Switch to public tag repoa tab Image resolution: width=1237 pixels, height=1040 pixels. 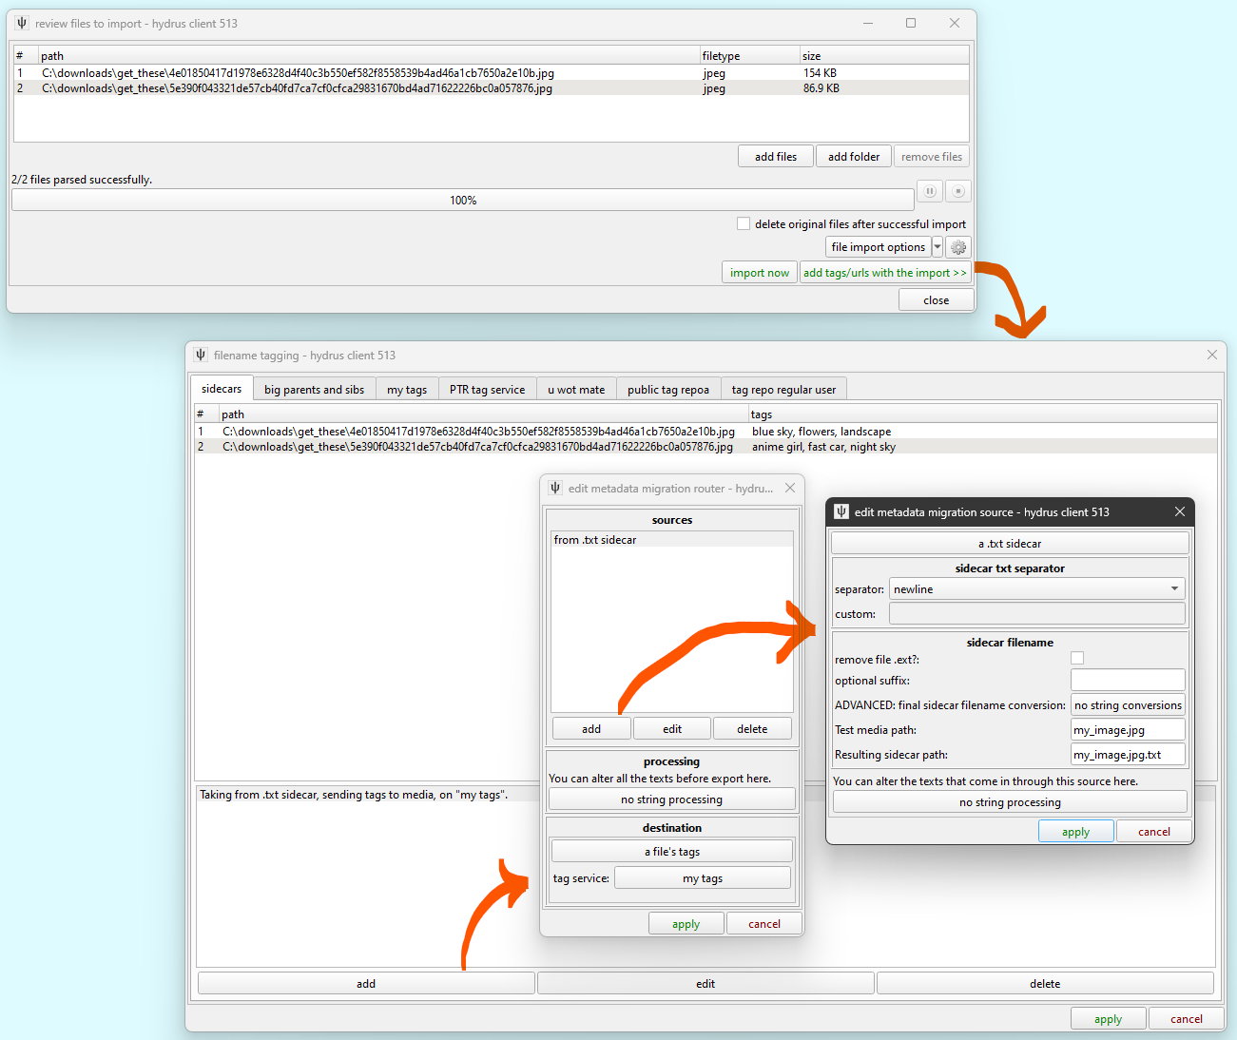[668, 390]
